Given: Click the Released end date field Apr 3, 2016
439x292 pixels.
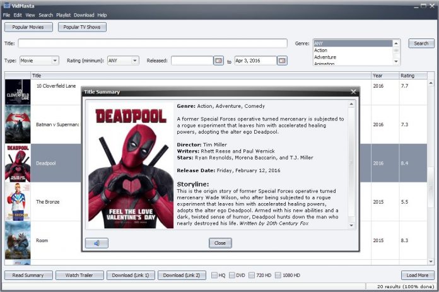Looking at the screenshot, I should [x=255, y=61].
